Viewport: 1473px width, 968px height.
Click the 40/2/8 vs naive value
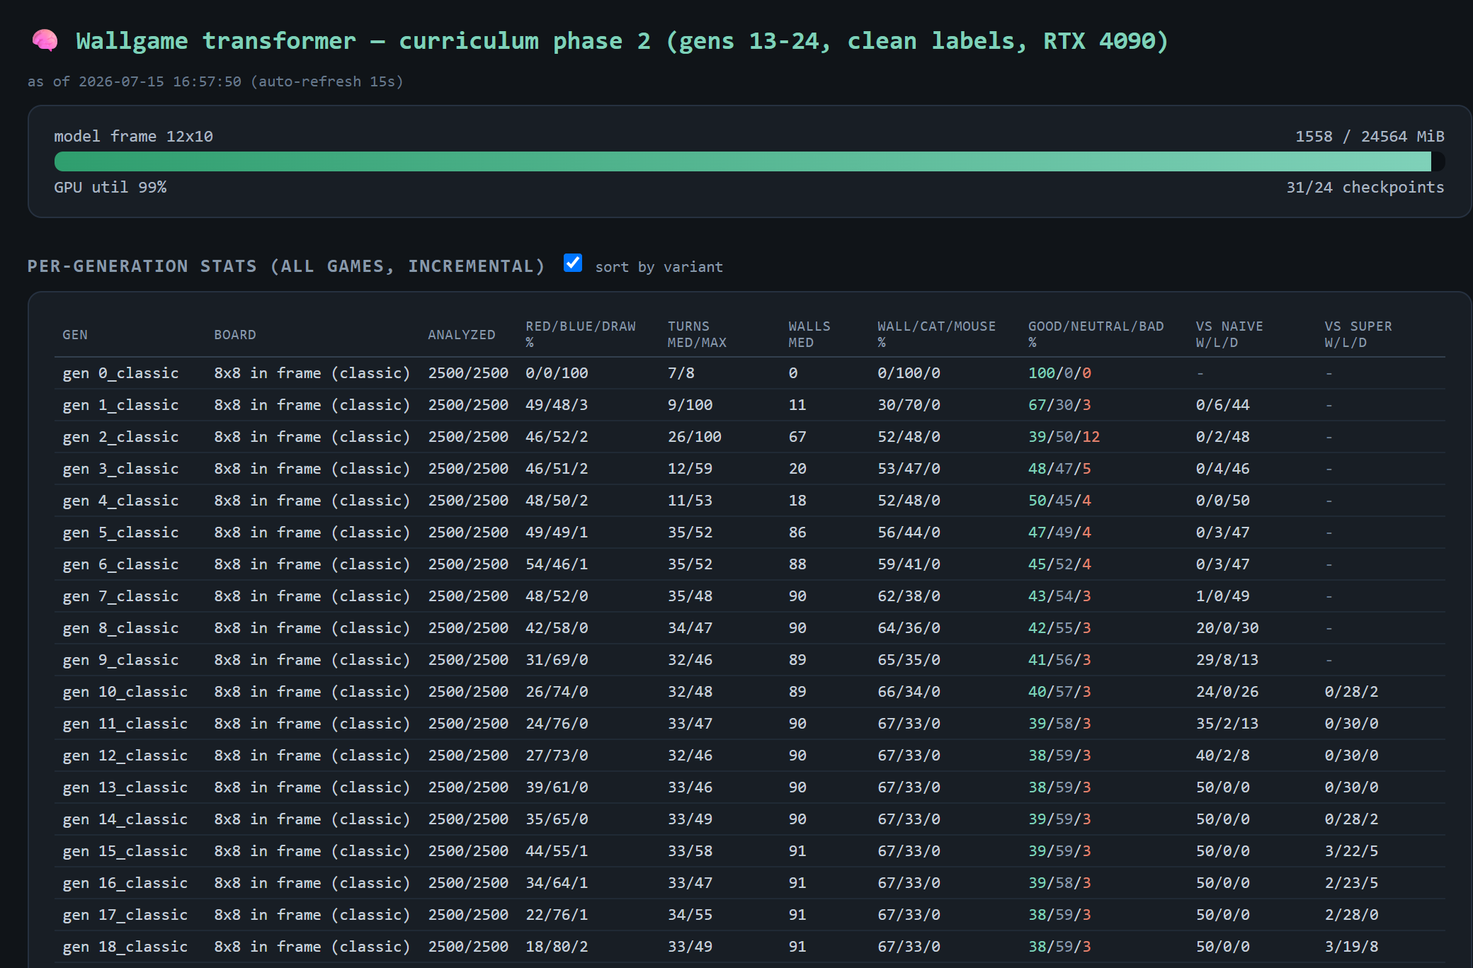pyautogui.click(x=1223, y=756)
